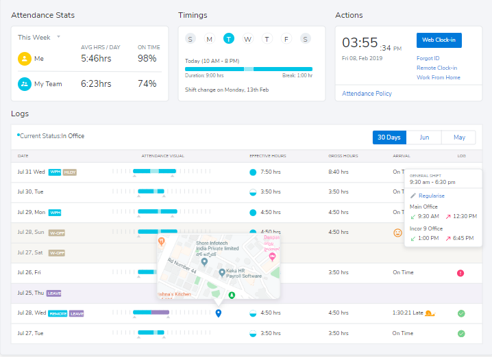
Task: Click LEAVE tag on Jul 25, Thu
Action: (x=54, y=293)
